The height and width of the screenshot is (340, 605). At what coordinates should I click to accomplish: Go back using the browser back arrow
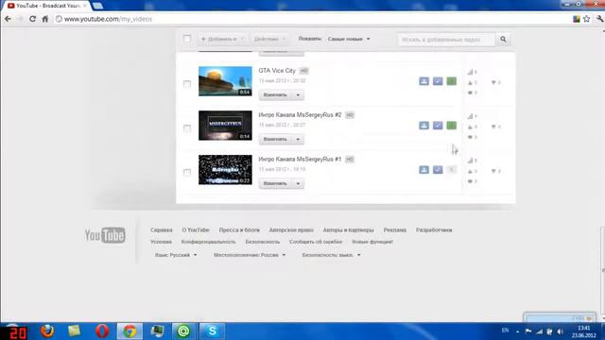pos(8,19)
